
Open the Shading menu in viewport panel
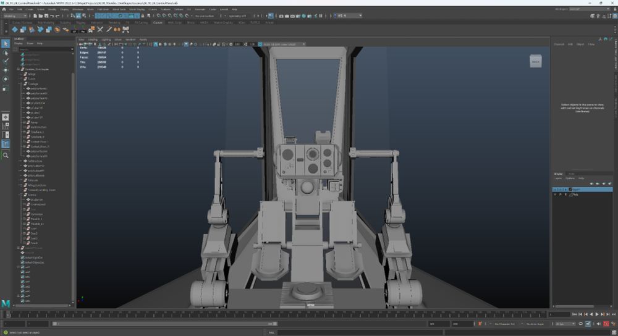[93, 39]
